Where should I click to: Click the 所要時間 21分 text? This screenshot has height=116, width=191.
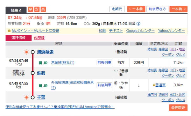point(19,24)
